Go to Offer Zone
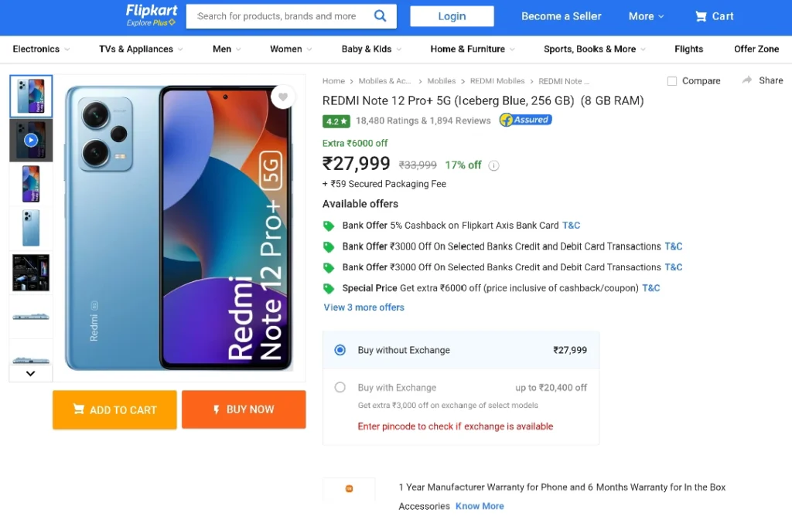Screen dimensions: 792x523 pyautogui.click(x=756, y=49)
